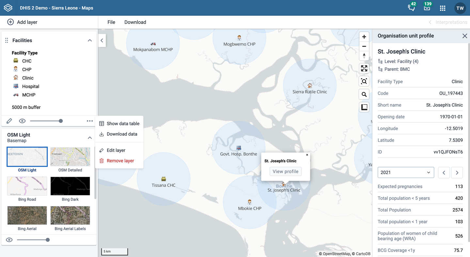Open messages inbox showing 139
Viewport: 470px width, 257px height.
(427, 7)
